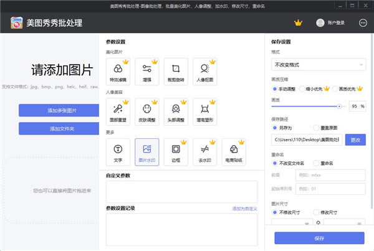The width and height of the screenshot is (374, 251).
Task: Open the 边框 border tool
Action: pos(176,152)
